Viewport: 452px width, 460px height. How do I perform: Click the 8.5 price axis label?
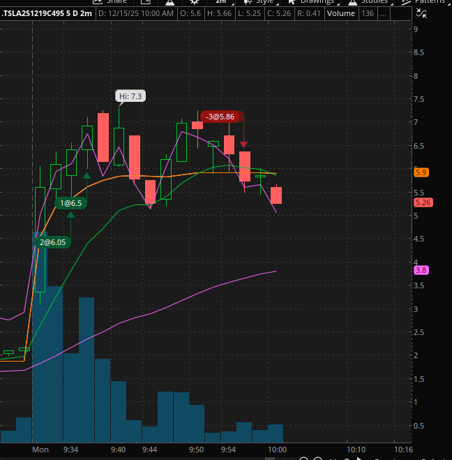coord(419,52)
